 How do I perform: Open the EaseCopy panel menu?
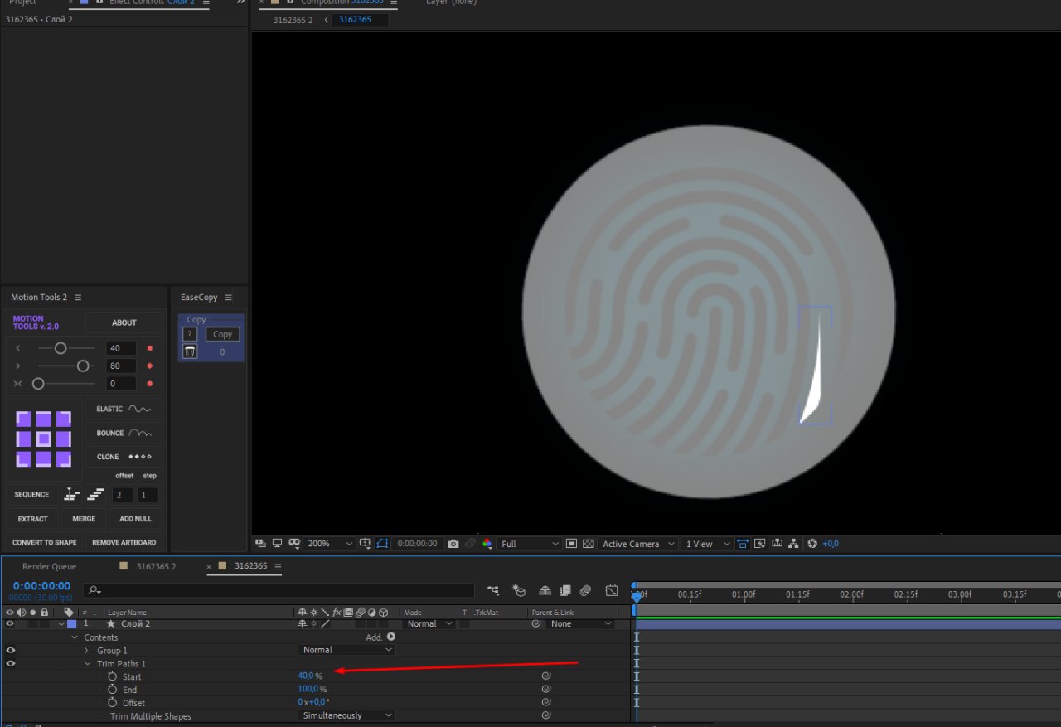(229, 298)
